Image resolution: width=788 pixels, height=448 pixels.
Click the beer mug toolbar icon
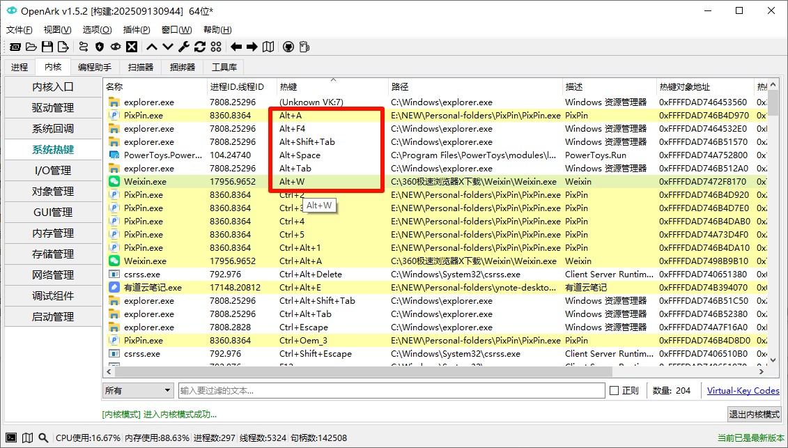(x=304, y=47)
